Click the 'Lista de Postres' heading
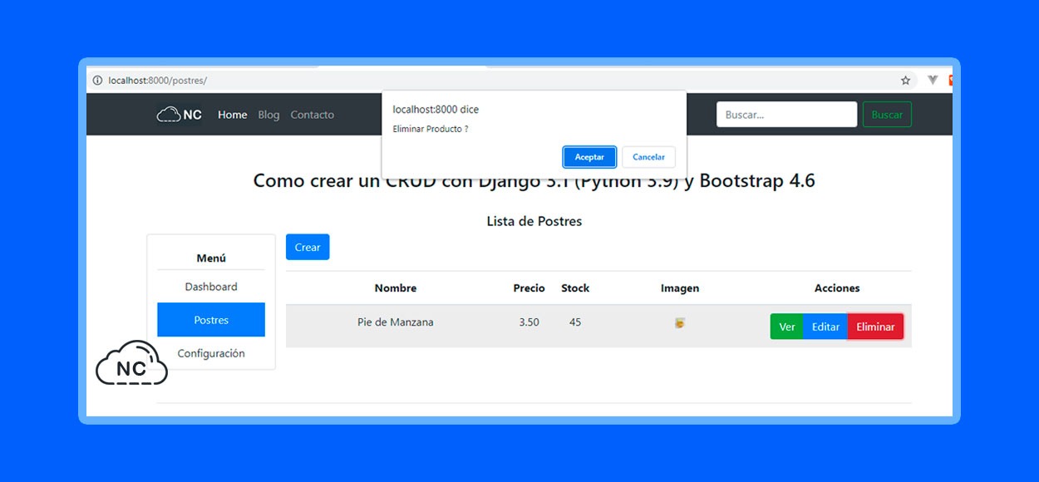The image size is (1039, 482). (x=534, y=221)
